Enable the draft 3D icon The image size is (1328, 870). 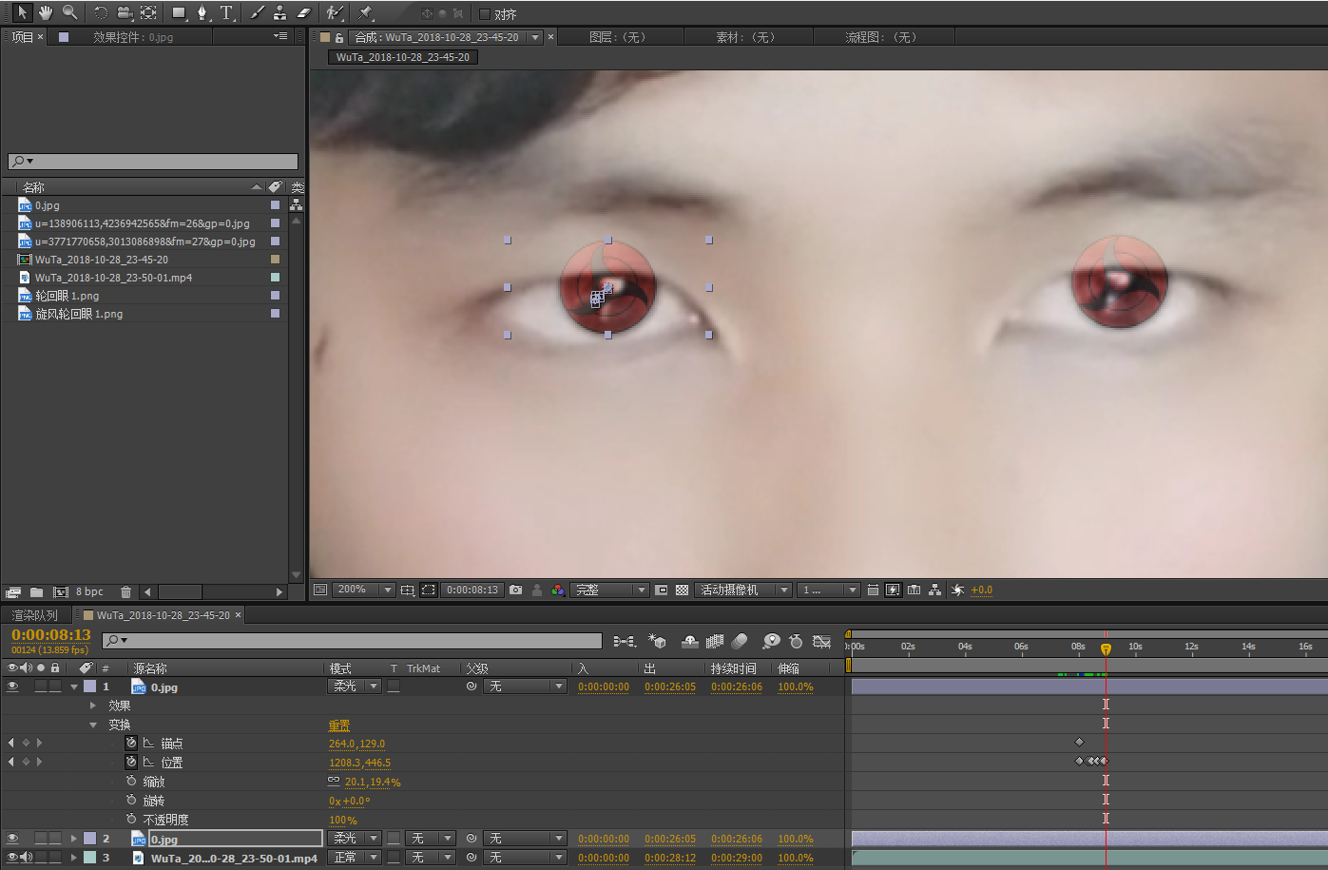click(x=657, y=642)
